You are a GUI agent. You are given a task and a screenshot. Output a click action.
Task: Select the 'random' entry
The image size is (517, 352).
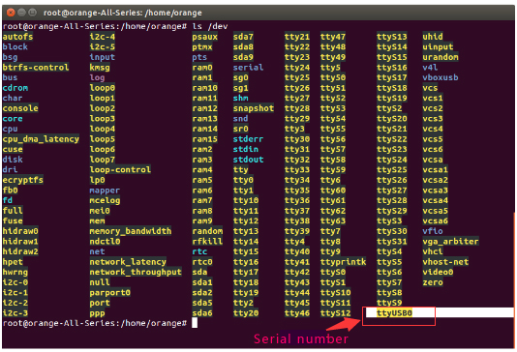pyautogui.click(x=207, y=231)
